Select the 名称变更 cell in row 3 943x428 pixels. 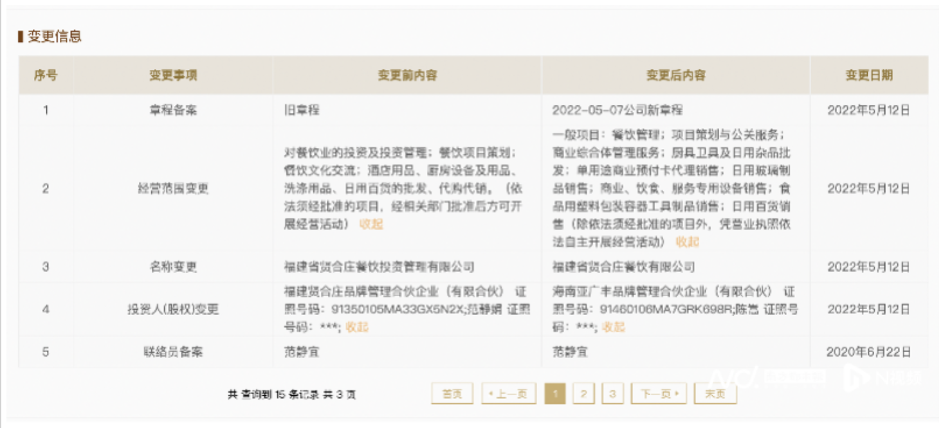point(173,267)
